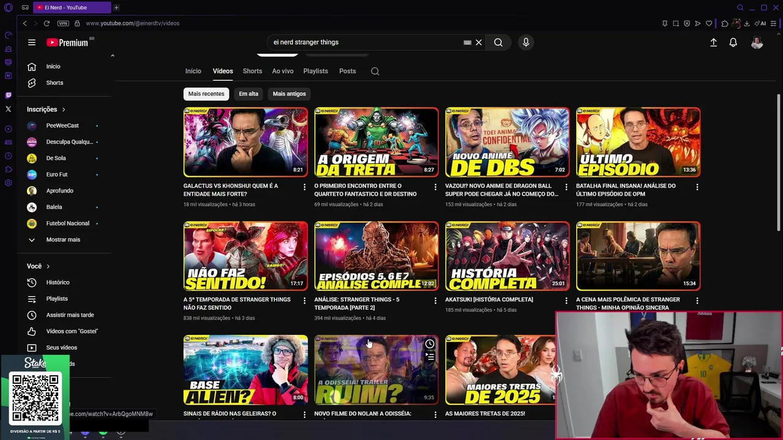Expand the Inscrições section

click(x=46, y=109)
